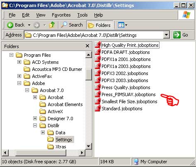
Task: Click the green Go arrow button
Action: pos(177,35)
